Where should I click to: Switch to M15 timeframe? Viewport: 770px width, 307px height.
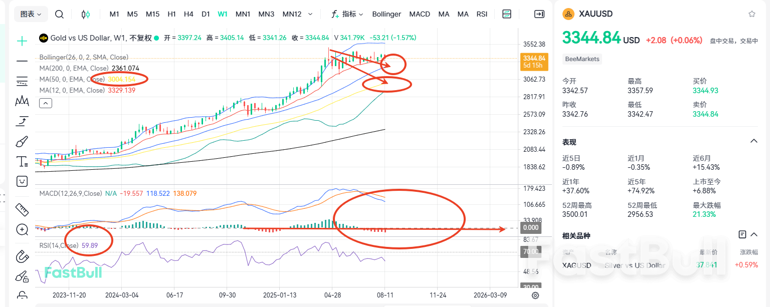click(152, 14)
